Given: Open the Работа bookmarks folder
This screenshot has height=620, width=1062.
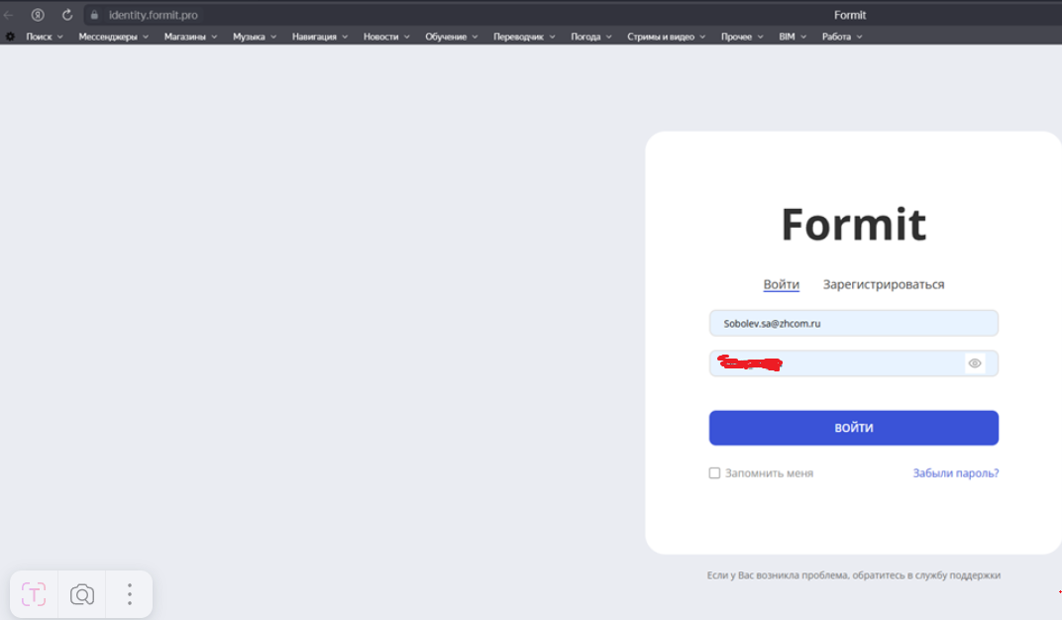Looking at the screenshot, I should pyautogui.click(x=842, y=37).
